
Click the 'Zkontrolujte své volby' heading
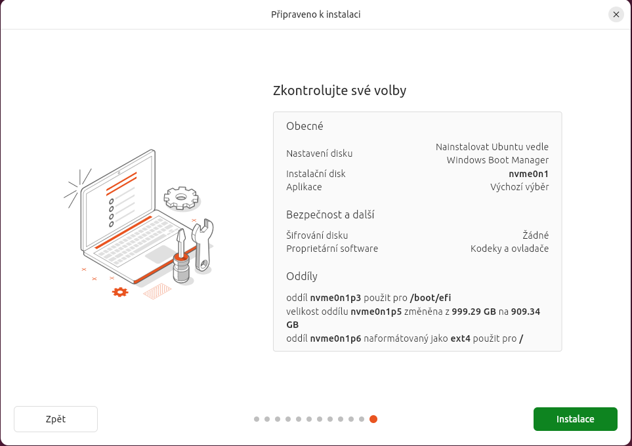point(339,91)
